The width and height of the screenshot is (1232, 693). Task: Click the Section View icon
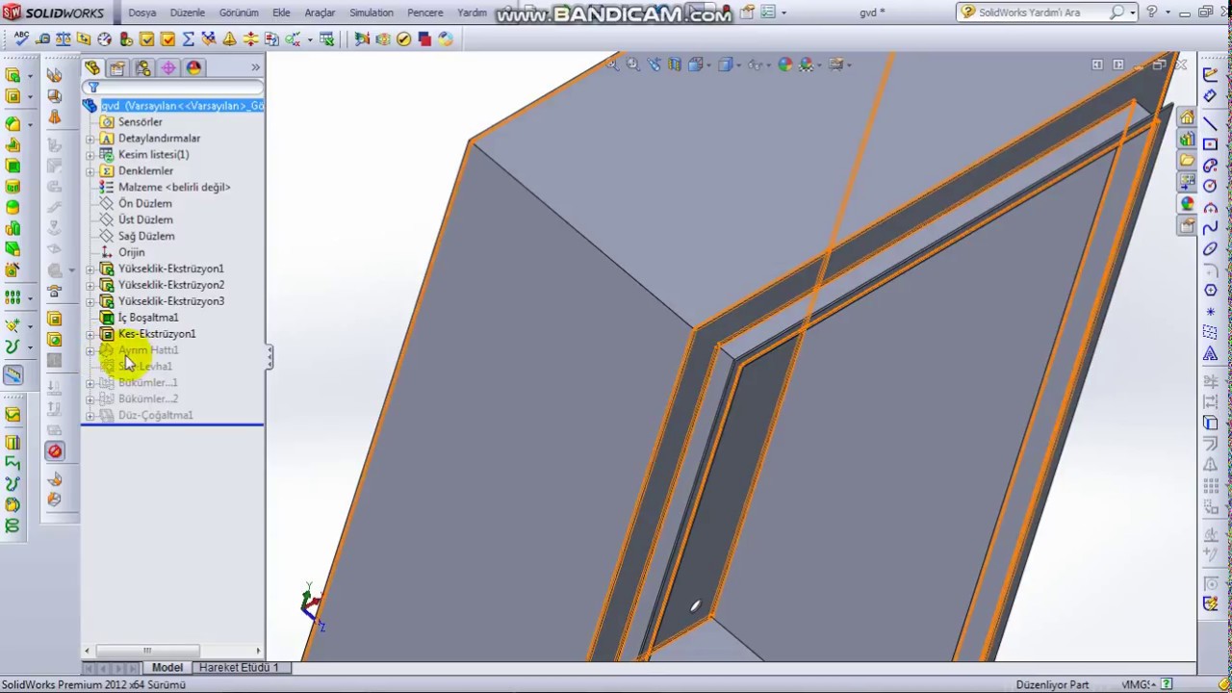[x=675, y=64]
